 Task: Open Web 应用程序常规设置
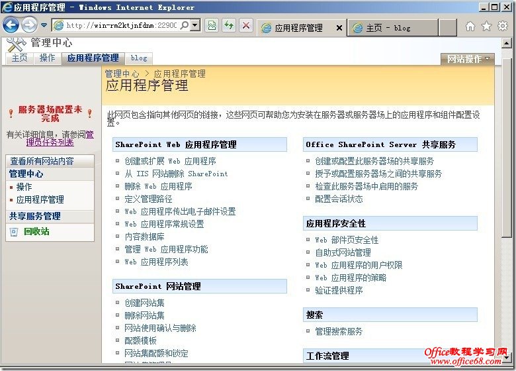coord(164,224)
